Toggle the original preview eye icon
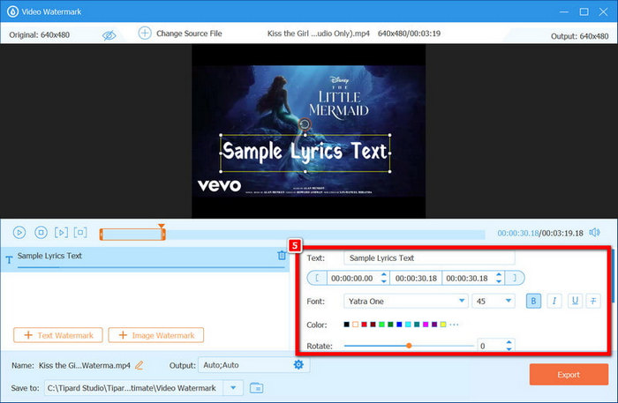Viewport: 618px width, 403px height. pos(109,35)
